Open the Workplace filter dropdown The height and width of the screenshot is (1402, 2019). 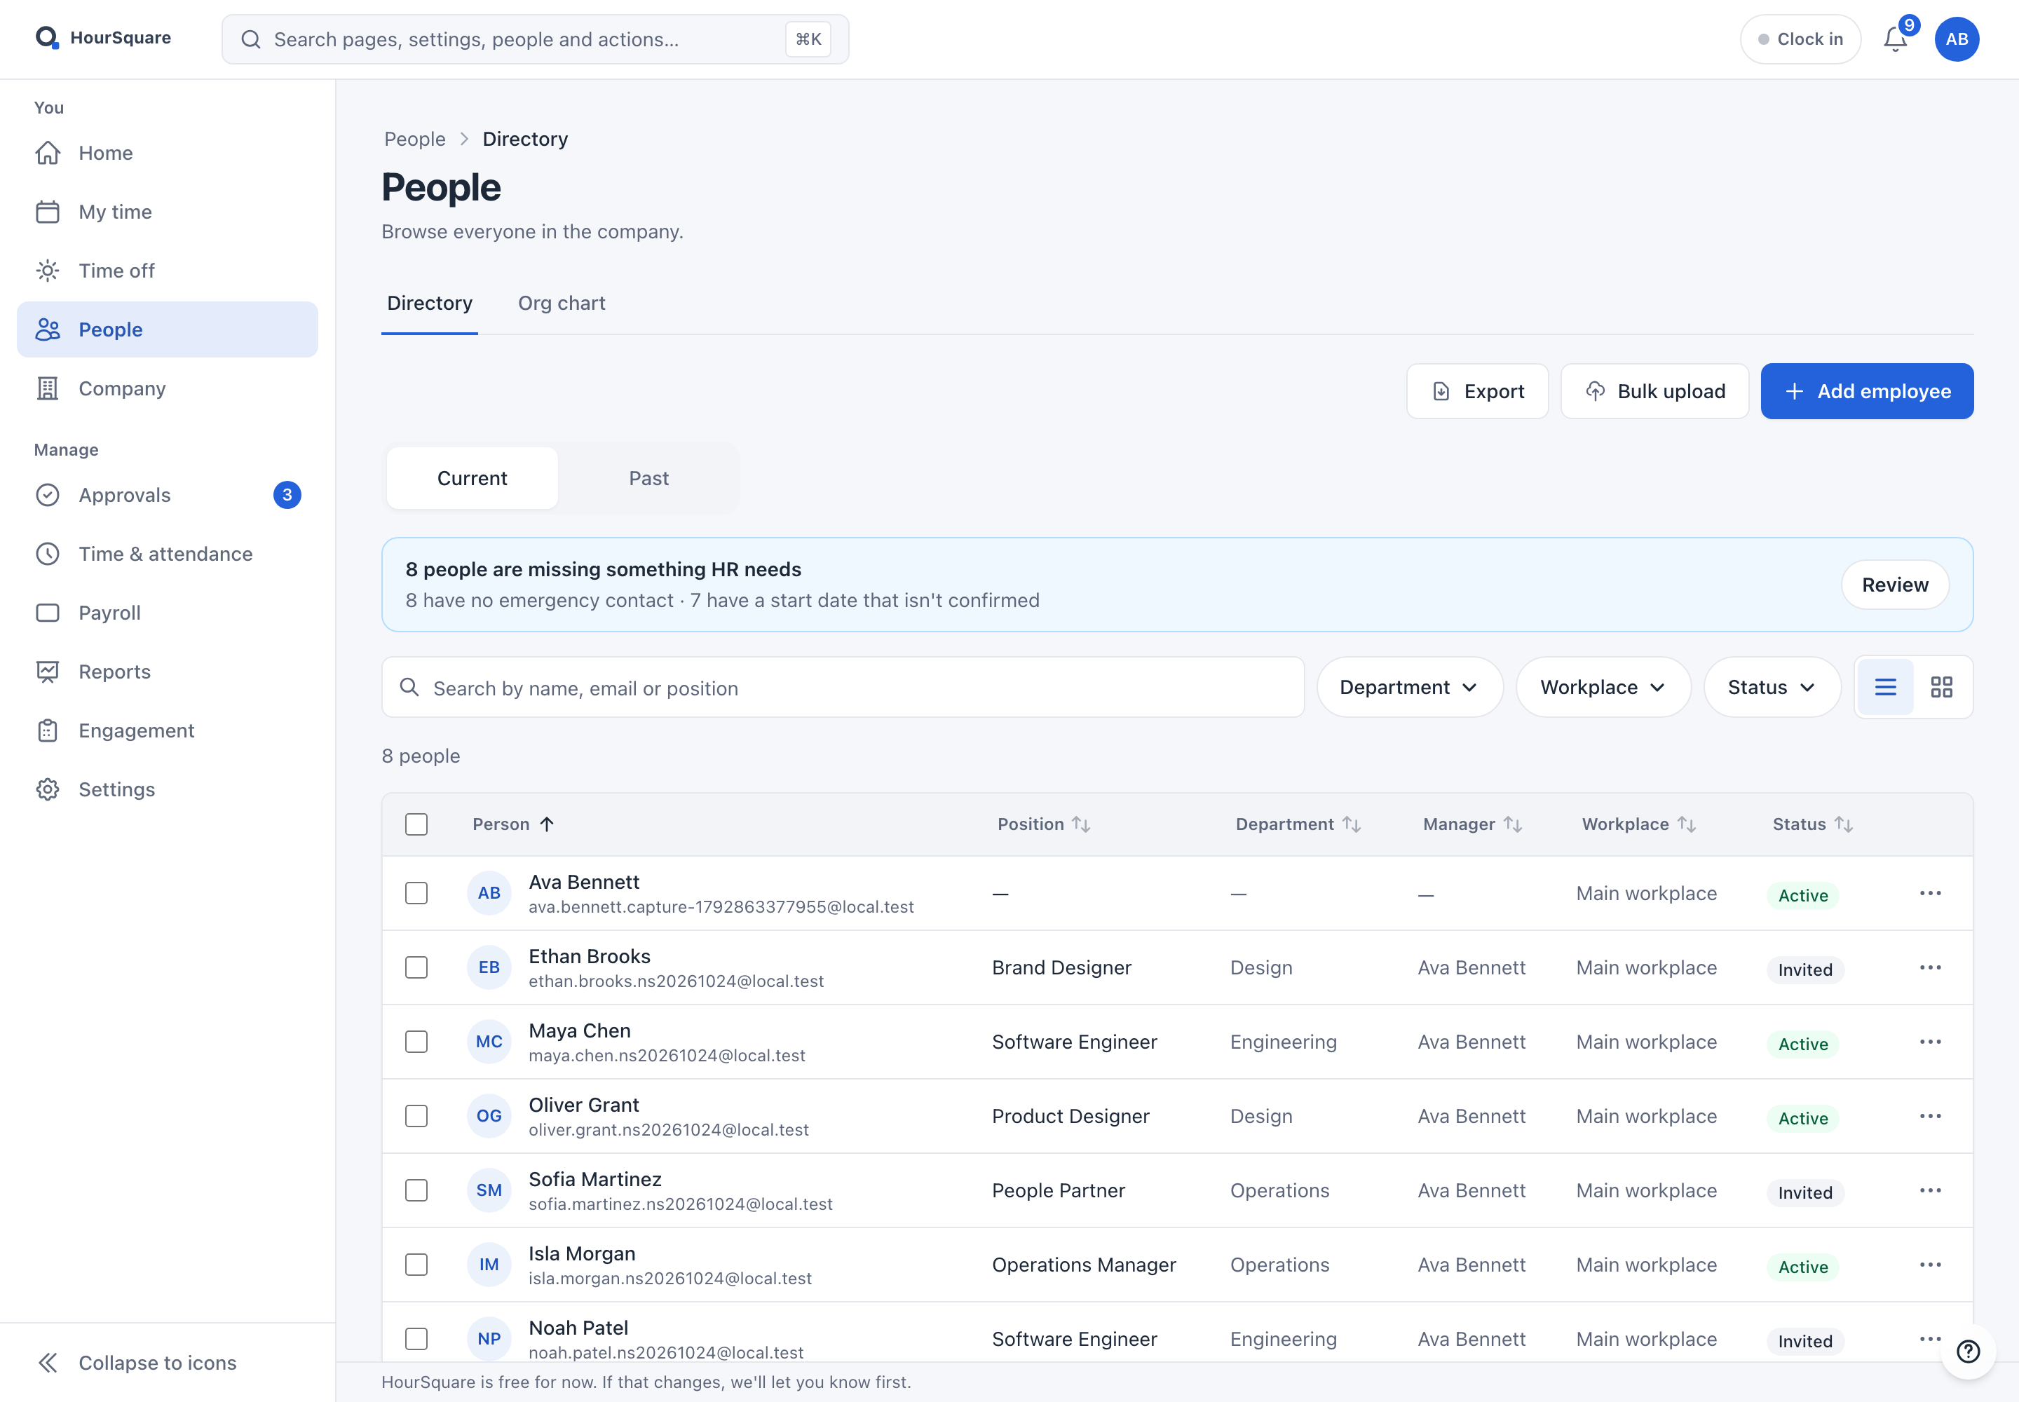coord(1603,687)
